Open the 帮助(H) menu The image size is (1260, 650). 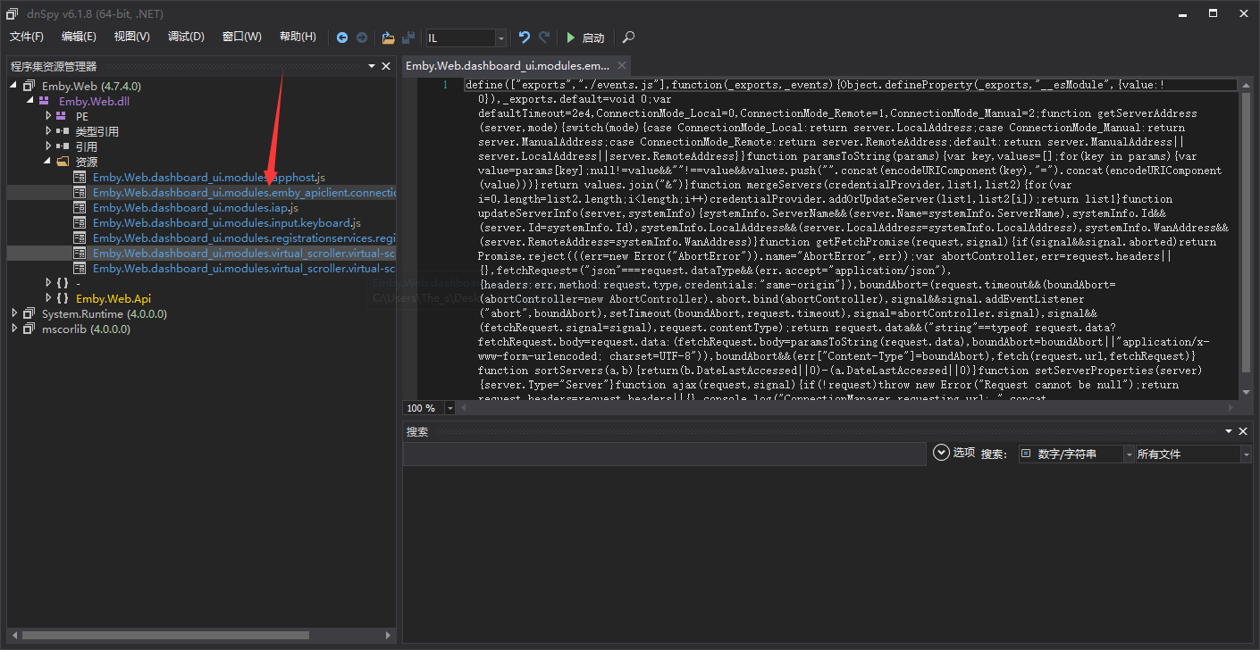[298, 37]
